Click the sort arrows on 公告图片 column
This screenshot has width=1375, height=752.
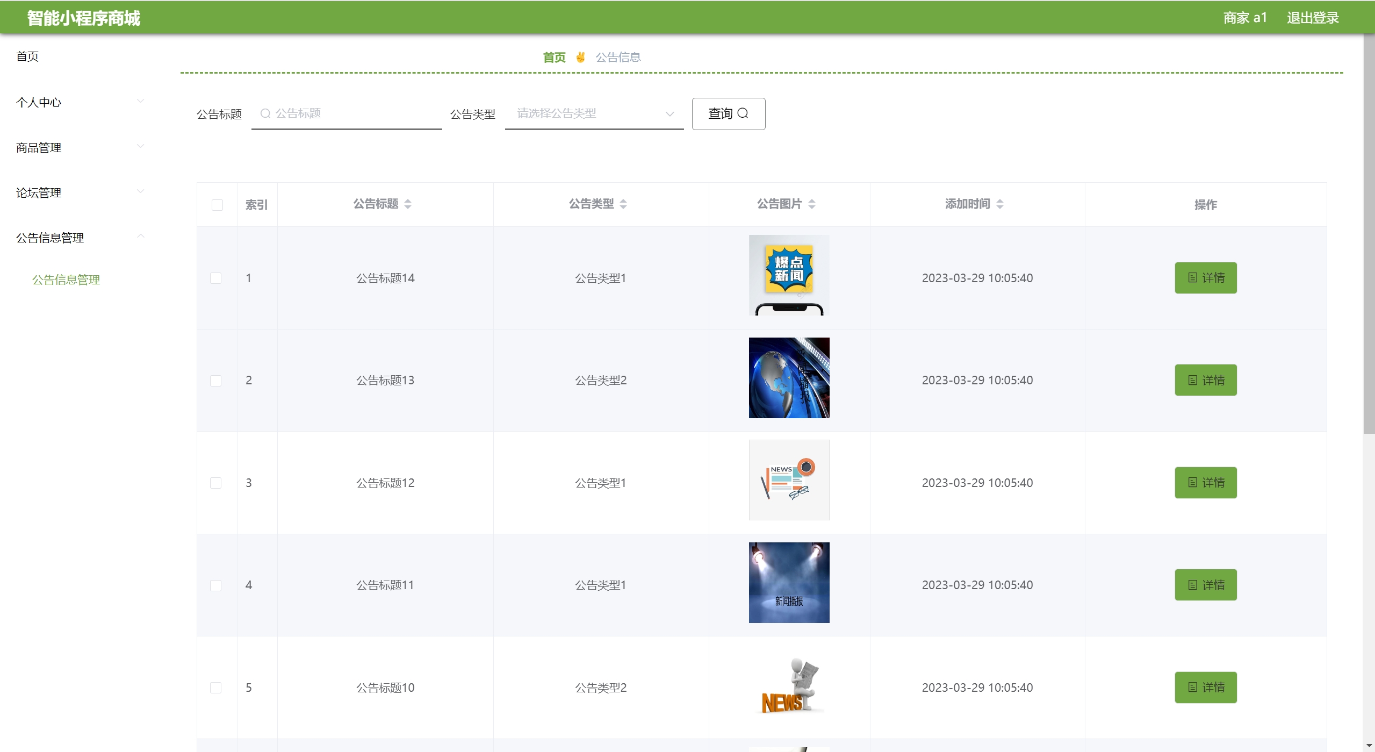coord(812,204)
